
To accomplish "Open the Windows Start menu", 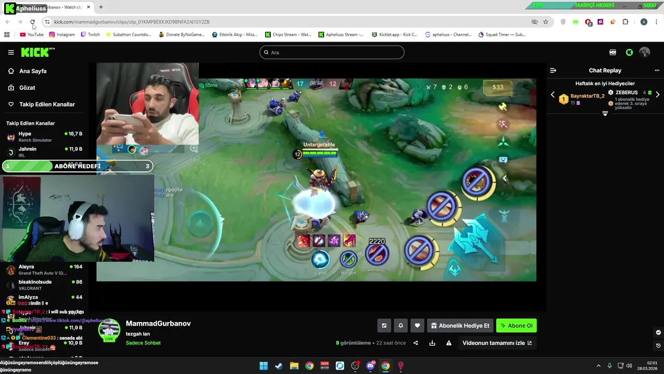I will click(x=264, y=366).
